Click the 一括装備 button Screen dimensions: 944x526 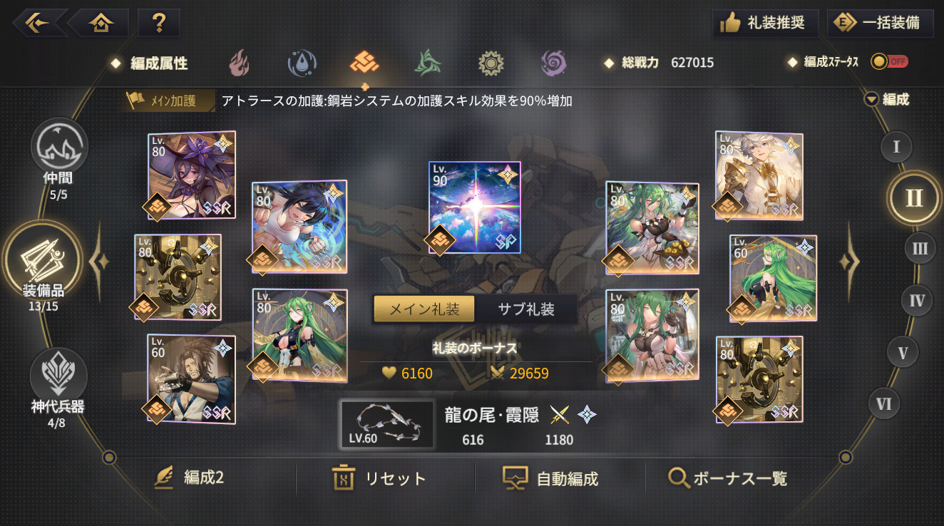[881, 23]
